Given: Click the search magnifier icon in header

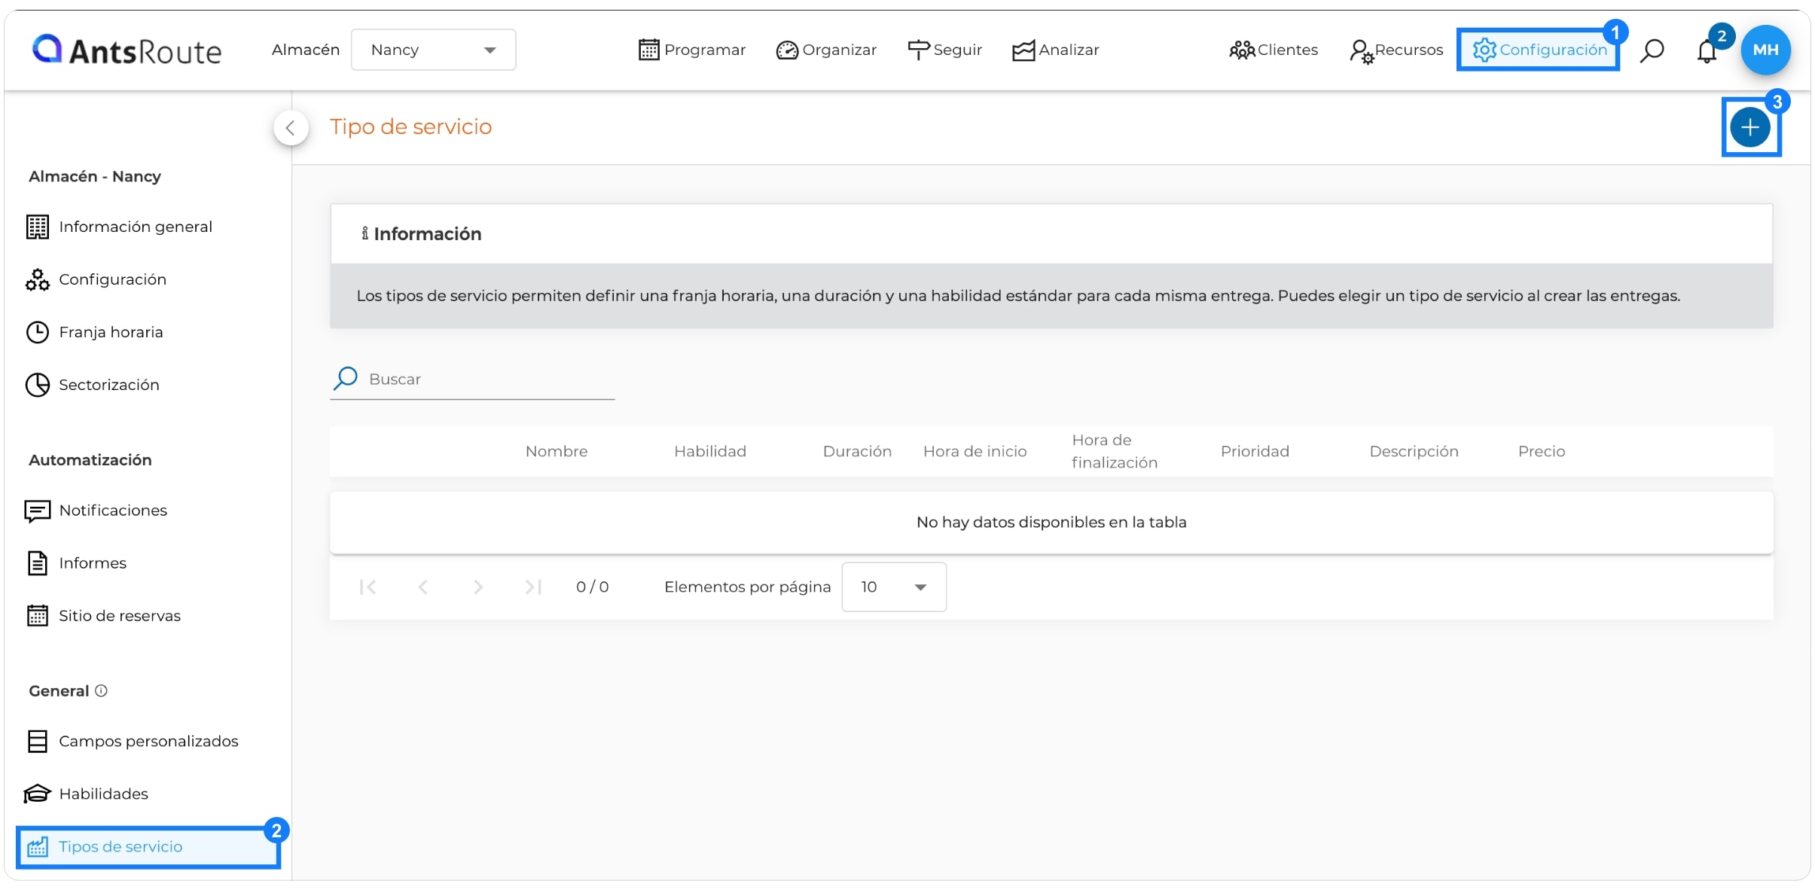Looking at the screenshot, I should point(1652,50).
